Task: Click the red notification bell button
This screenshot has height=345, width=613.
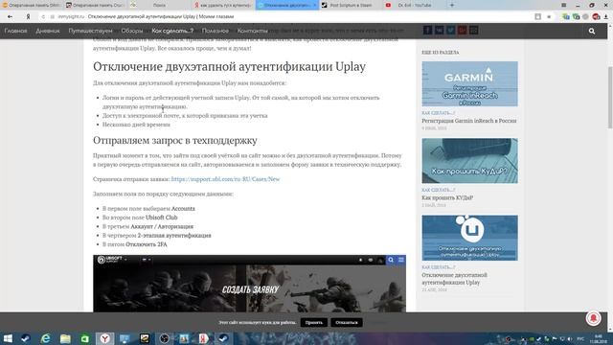Action: (x=593, y=318)
